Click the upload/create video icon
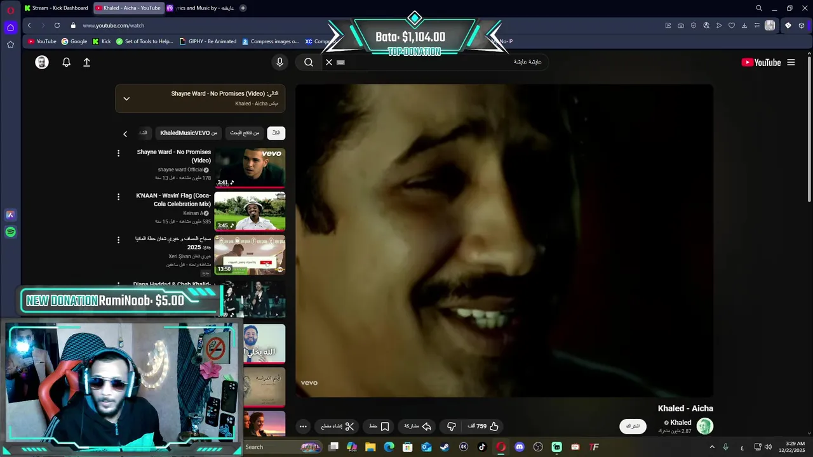The width and height of the screenshot is (813, 457). pos(87,62)
